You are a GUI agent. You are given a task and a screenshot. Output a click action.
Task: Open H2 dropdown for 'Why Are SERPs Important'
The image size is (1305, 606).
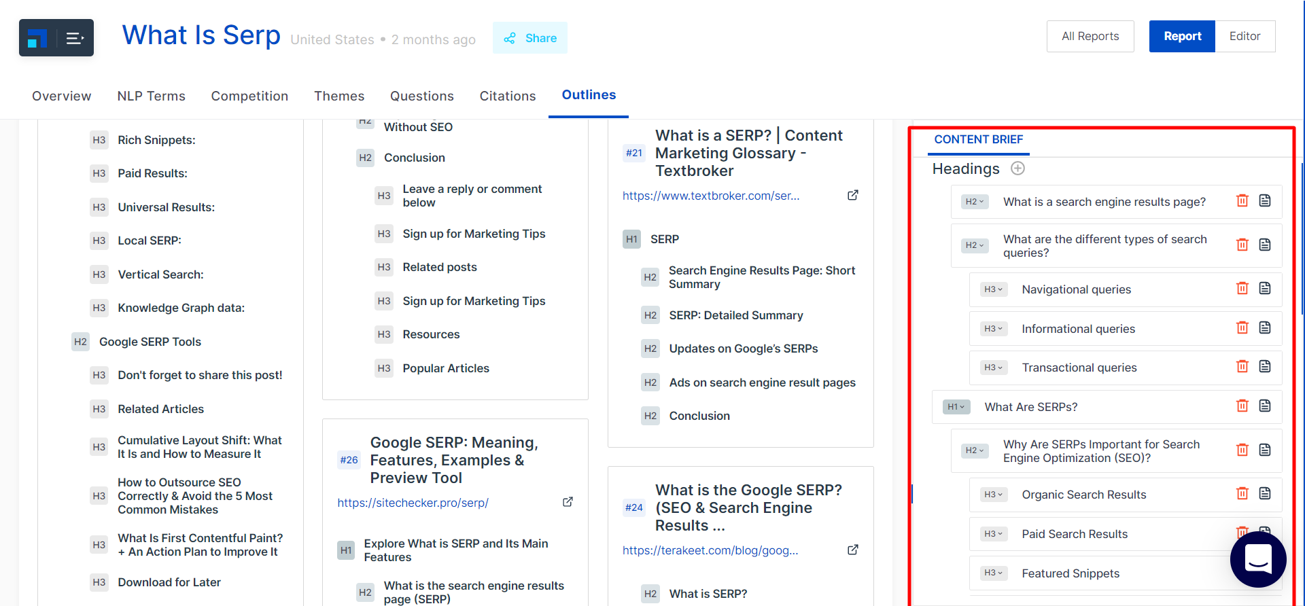(975, 450)
